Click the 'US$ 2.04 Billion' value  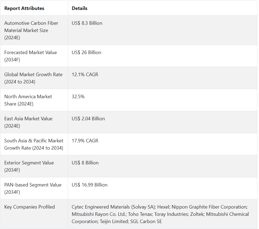(x=88, y=119)
